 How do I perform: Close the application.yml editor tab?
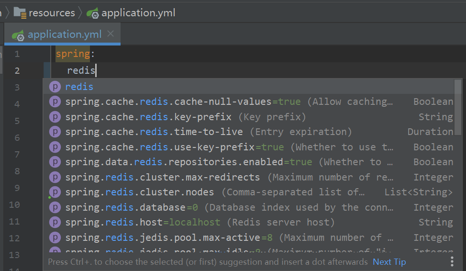[111, 34]
